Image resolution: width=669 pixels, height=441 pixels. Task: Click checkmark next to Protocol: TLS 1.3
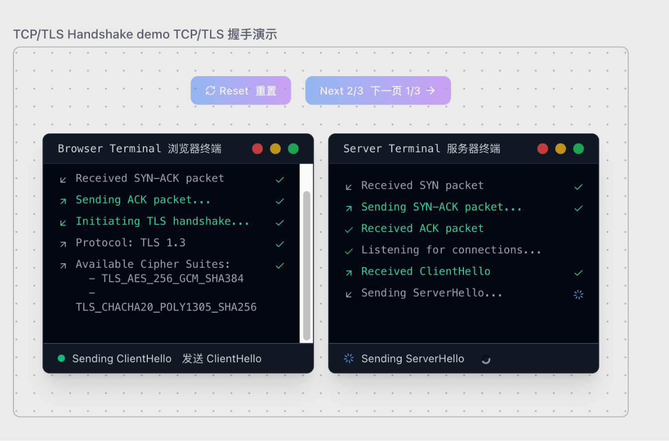[x=280, y=244]
